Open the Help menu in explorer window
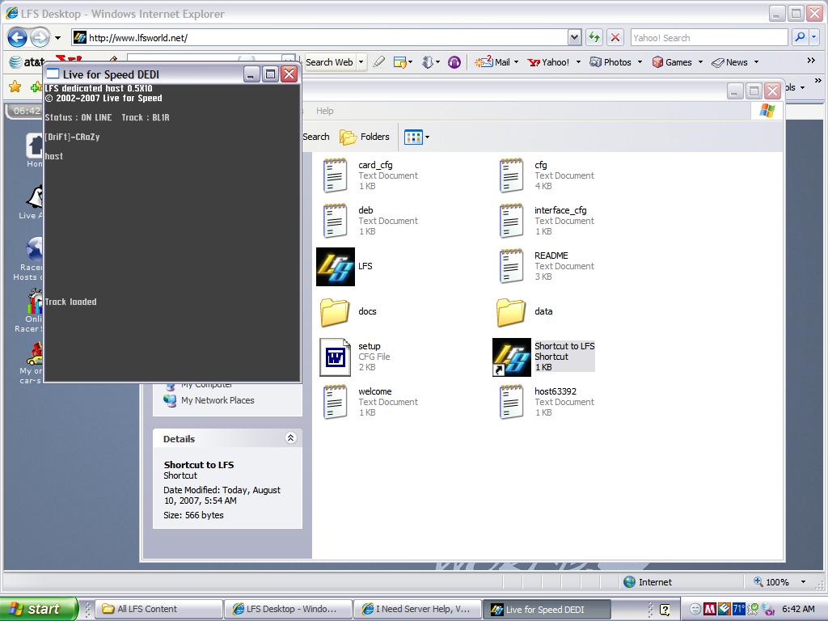Viewport: 828px width, 621px height. click(x=325, y=111)
